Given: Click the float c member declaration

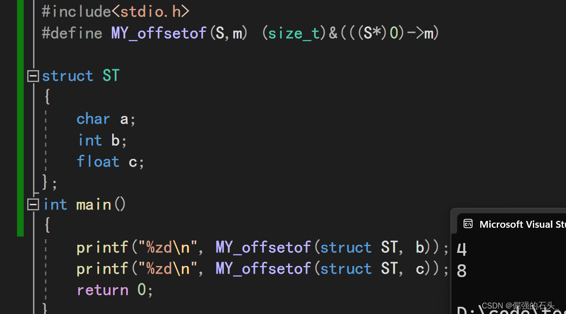Looking at the screenshot, I should coord(110,162).
